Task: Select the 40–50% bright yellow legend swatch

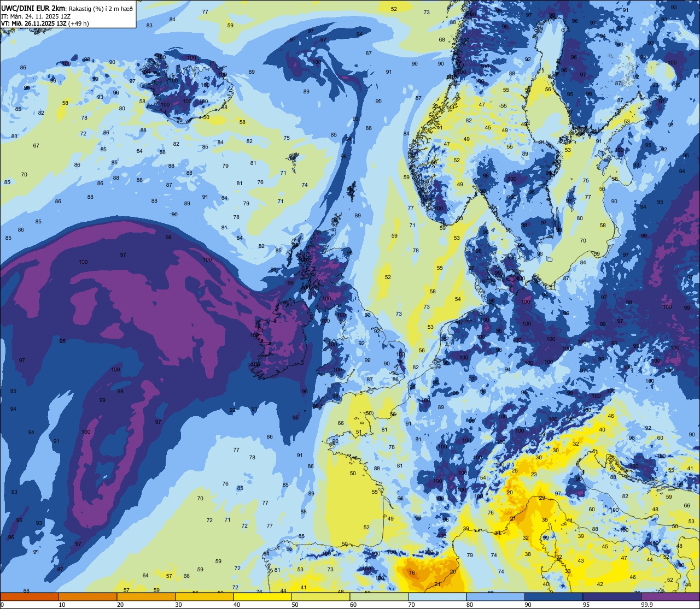Action: tap(262, 597)
